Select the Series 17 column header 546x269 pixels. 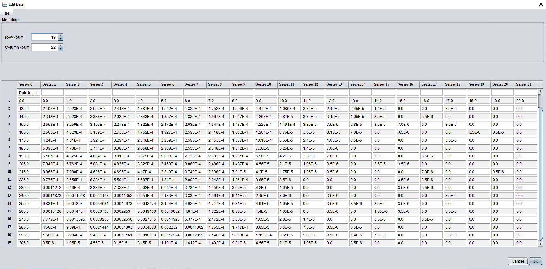tap(431, 84)
